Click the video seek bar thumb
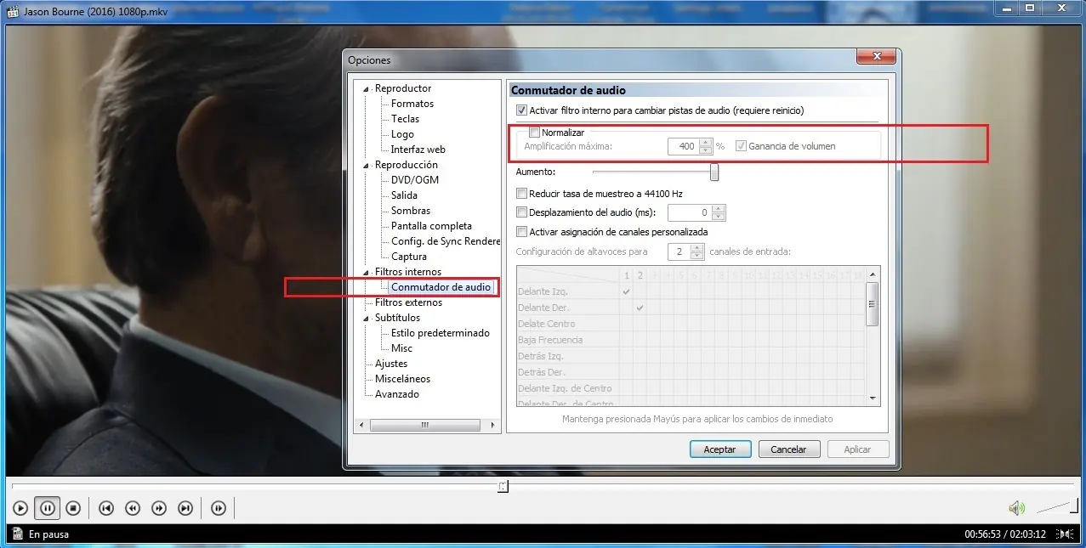The height and width of the screenshot is (548, 1086). (x=503, y=487)
